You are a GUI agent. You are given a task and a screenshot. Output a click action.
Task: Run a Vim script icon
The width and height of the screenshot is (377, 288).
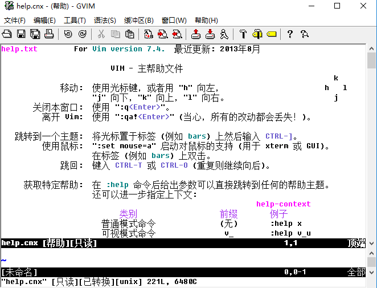[x=224, y=34]
